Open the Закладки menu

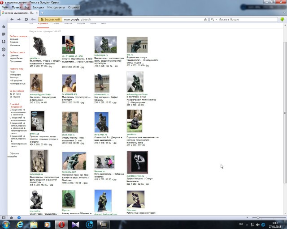(38, 7)
